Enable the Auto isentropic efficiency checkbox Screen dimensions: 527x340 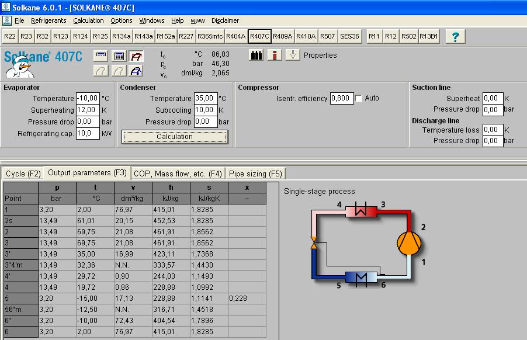(359, 99)
